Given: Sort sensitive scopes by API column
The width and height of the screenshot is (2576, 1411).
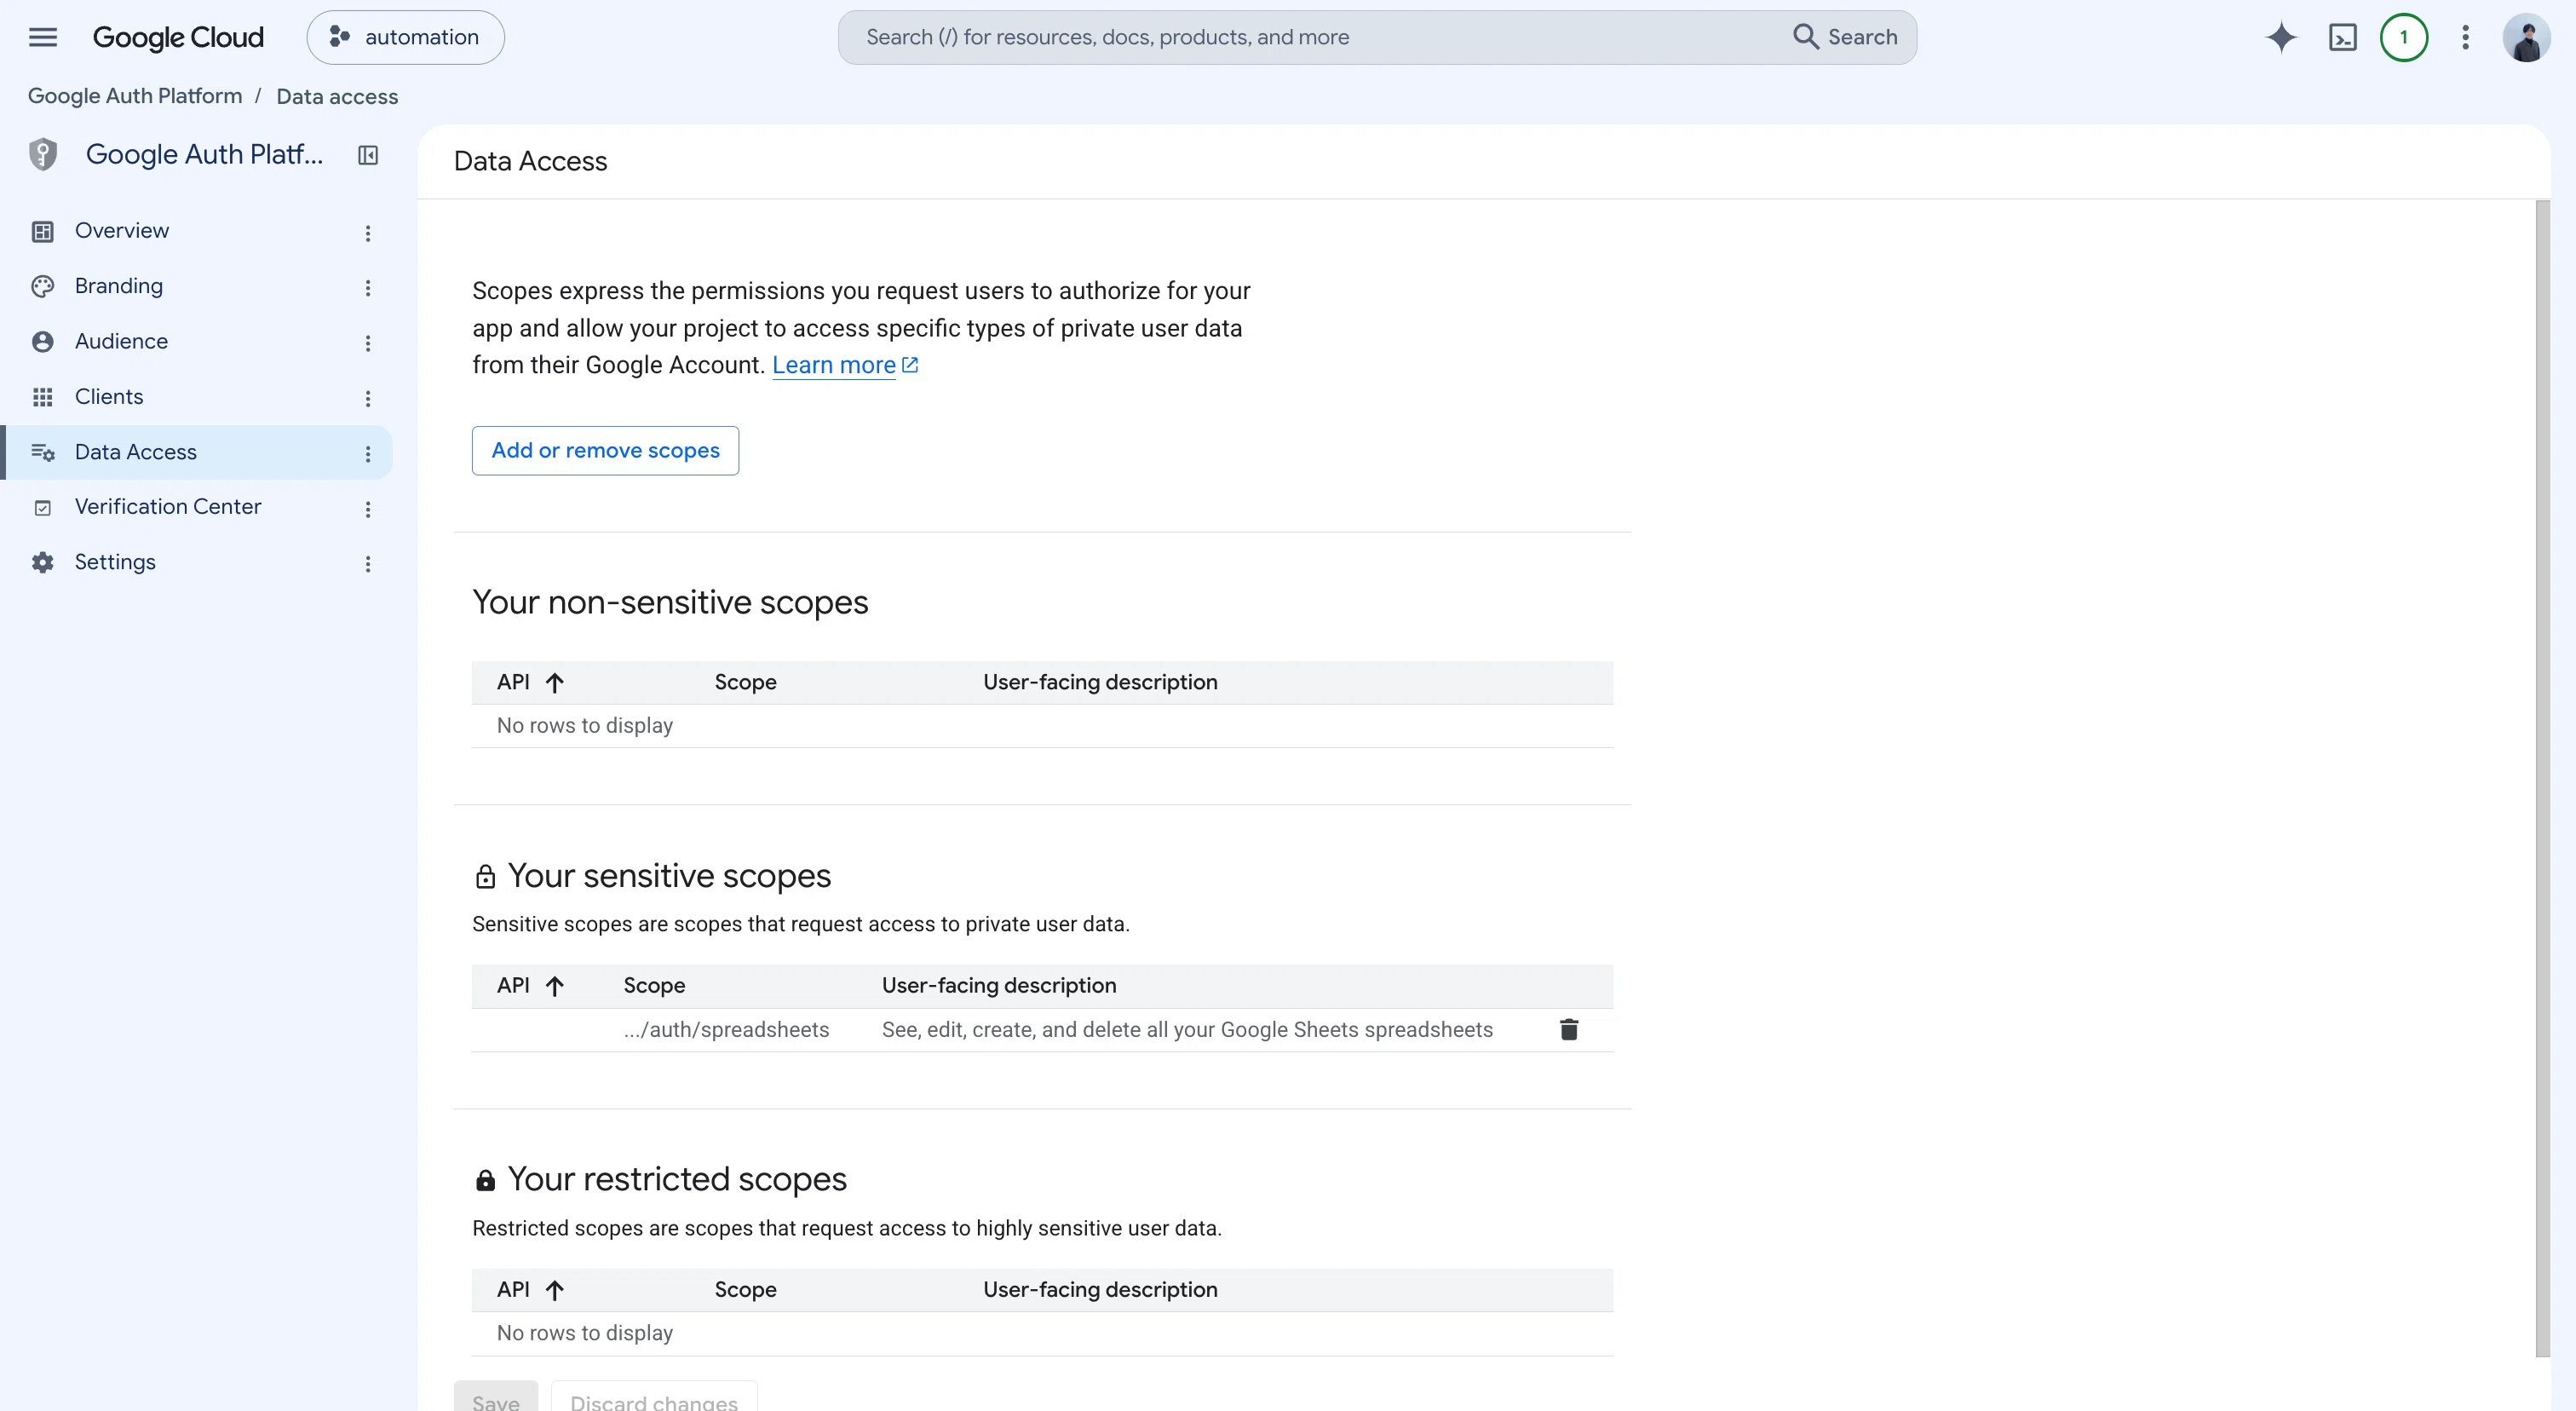Looking at the screenshot, I should (531, 985).
